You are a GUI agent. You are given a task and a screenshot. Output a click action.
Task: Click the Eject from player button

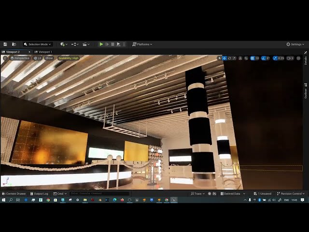pyautogui.click(x=118, y=44)
